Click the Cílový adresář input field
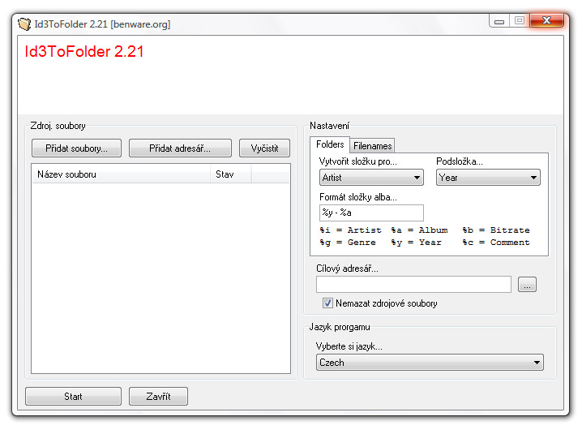This screenshot has height=434, width=582. pyautogui.click(x=413, y=285)
